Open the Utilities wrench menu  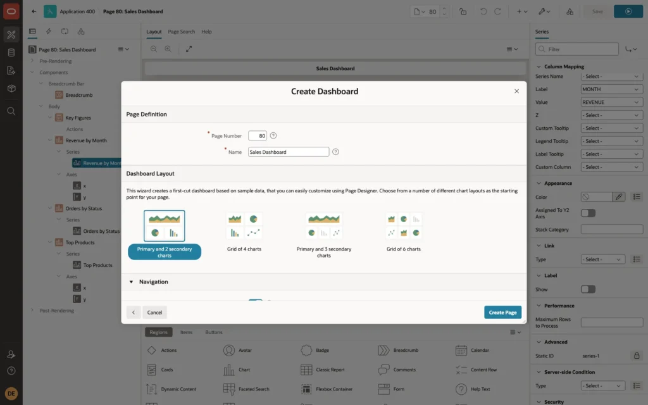(x=544, y=11)
